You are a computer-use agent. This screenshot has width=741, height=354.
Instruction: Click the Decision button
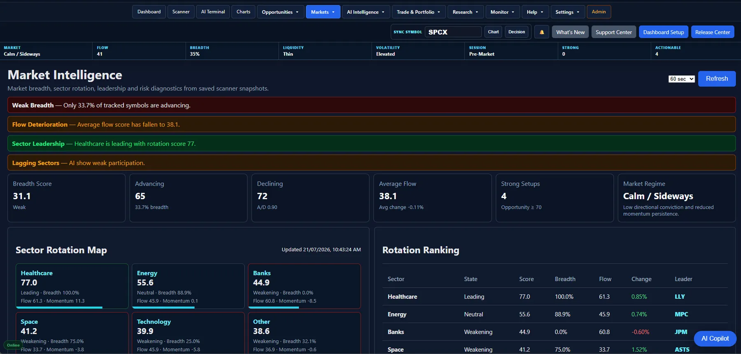coord(517,32)
